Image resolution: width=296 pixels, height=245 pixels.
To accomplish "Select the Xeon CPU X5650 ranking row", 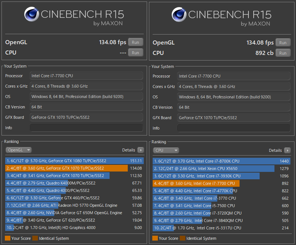I will click(221, 169).
